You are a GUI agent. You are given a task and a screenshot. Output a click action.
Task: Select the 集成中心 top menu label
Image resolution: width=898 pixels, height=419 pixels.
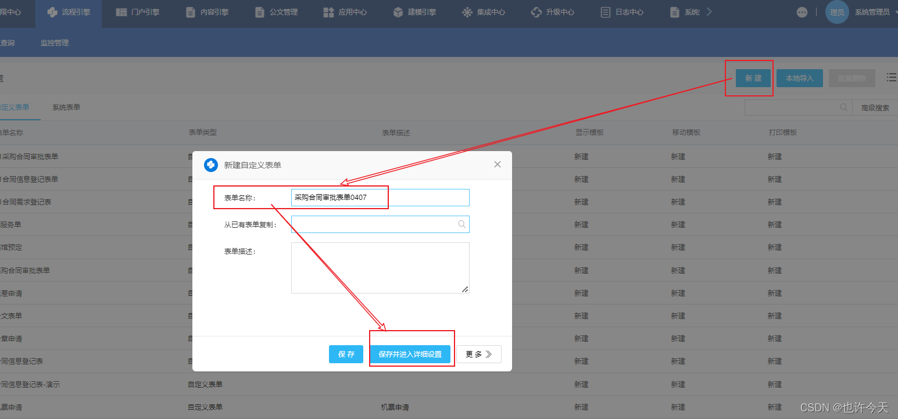491,12
